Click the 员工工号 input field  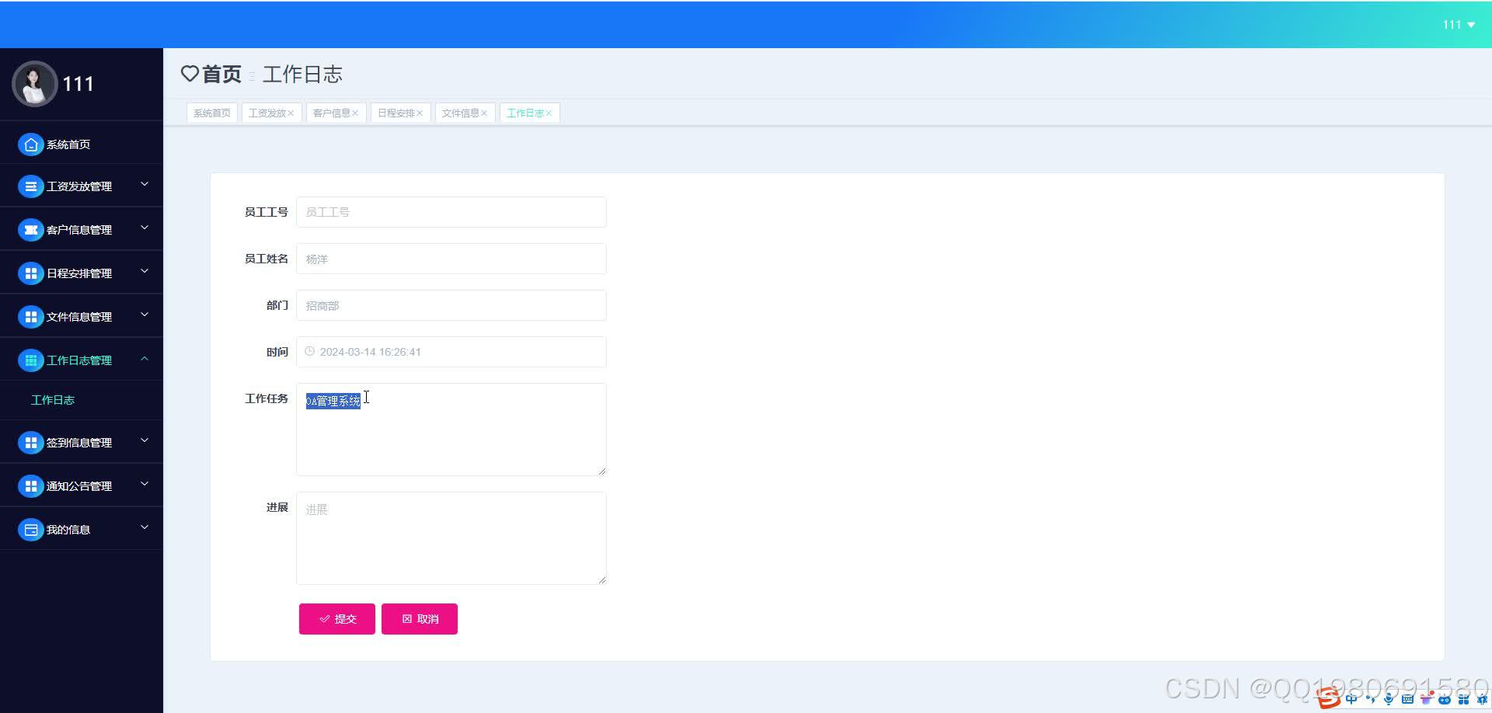[451, 212]
